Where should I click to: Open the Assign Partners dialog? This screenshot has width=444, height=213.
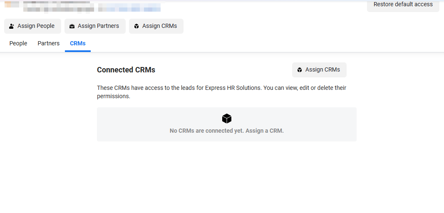(x=95, y=26)
